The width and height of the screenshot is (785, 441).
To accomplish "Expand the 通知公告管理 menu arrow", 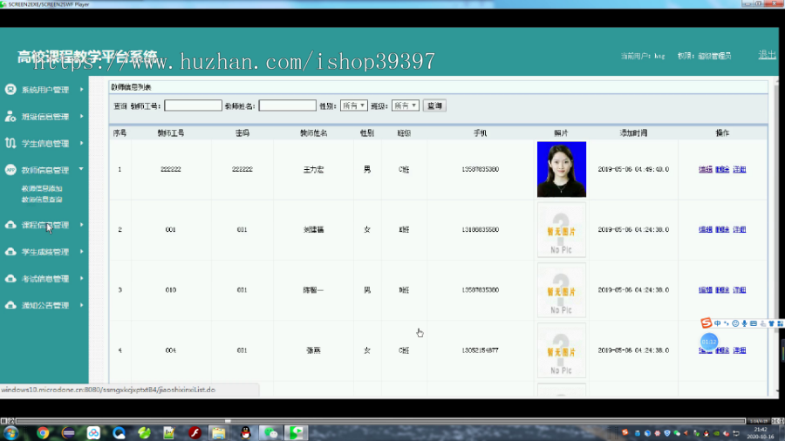I will point(82,305).
